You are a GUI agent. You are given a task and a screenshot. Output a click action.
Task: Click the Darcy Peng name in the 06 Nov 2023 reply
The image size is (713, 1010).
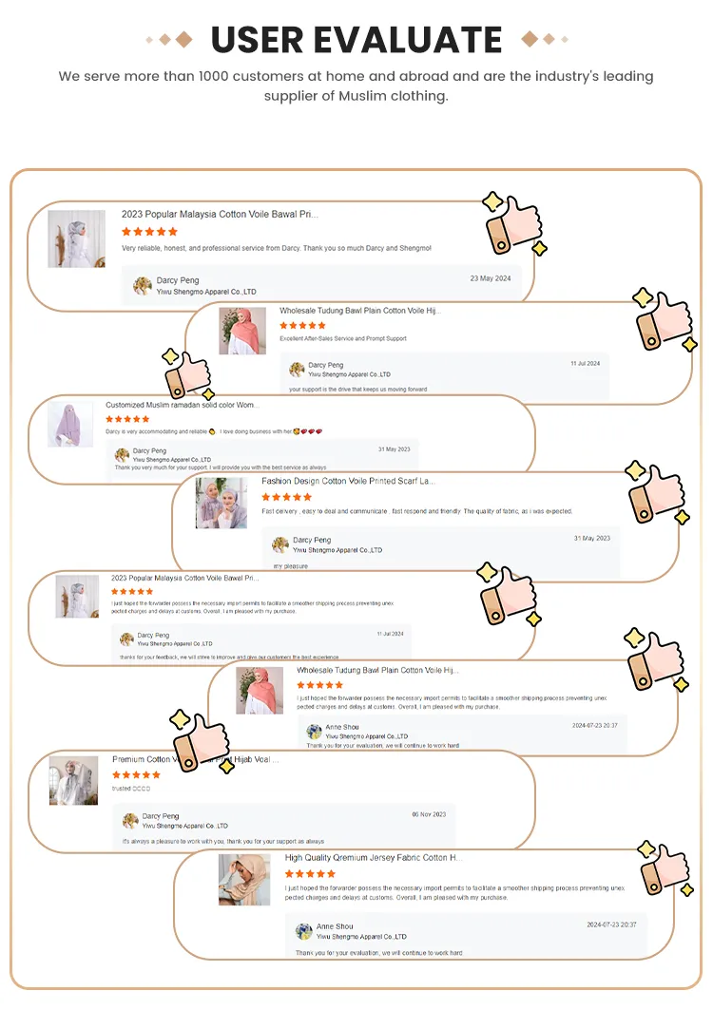coord(161,815)
